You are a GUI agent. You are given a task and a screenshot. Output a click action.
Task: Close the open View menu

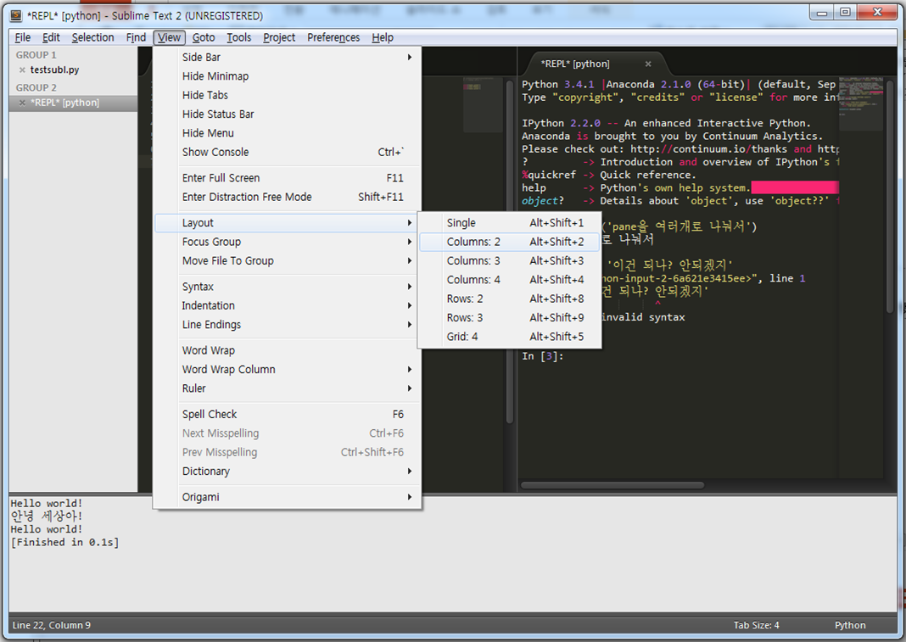(x=170, y=37)
